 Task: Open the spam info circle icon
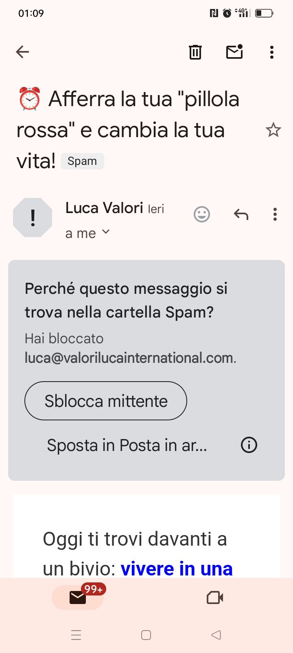click(249, 445)
